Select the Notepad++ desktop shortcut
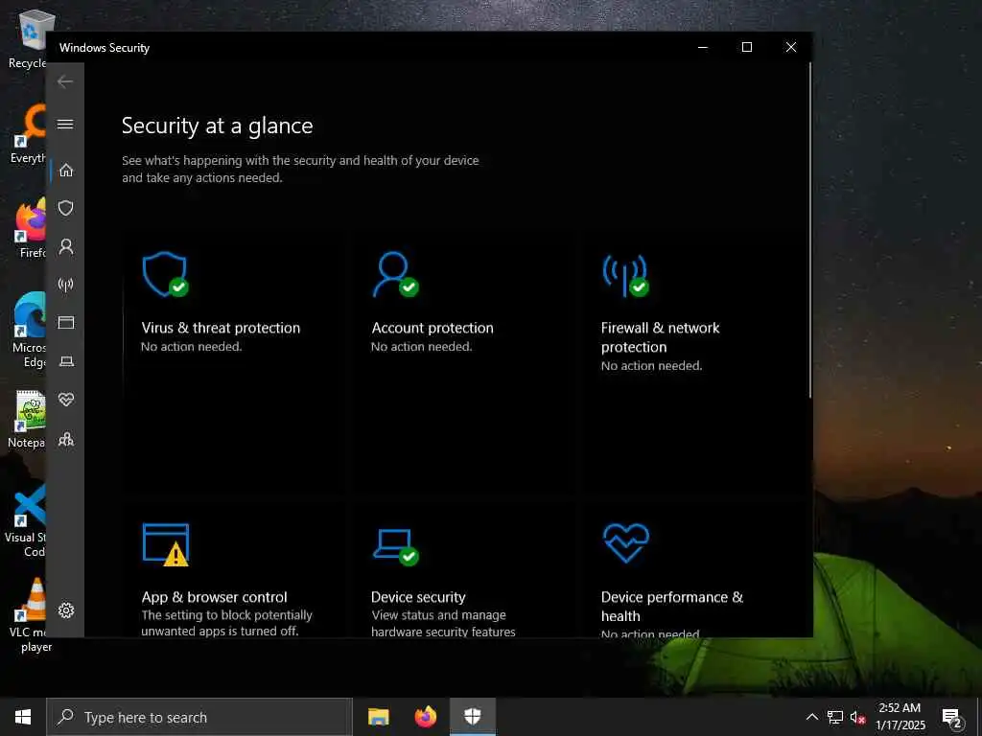This screenshot has height=736, width=982. [26, 420]
